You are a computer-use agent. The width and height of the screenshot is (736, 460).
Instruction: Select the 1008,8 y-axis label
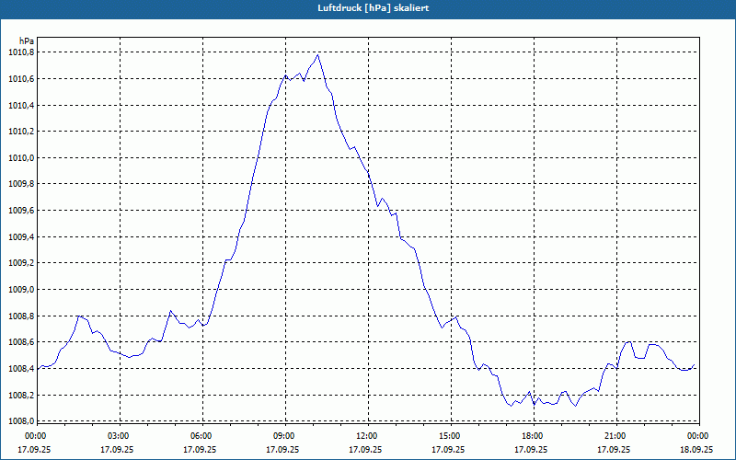[21, 316]
